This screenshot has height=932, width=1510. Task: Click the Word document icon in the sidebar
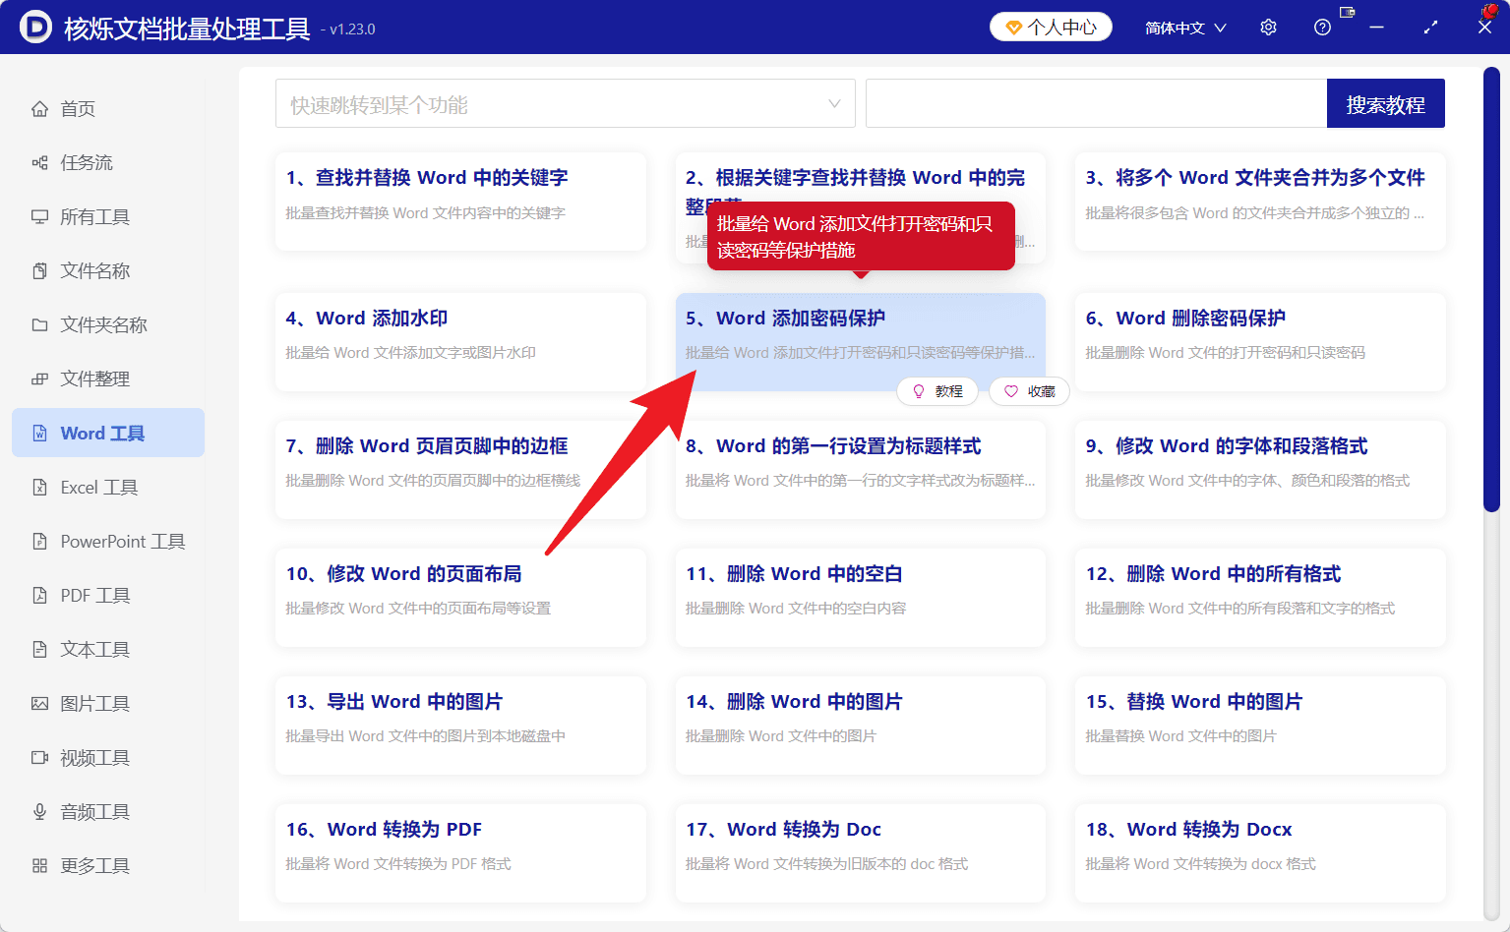pos(39,434)
